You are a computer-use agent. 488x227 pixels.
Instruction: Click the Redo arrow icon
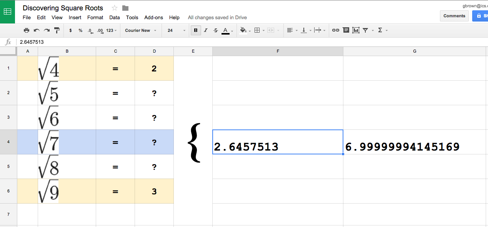pos(47,30)
